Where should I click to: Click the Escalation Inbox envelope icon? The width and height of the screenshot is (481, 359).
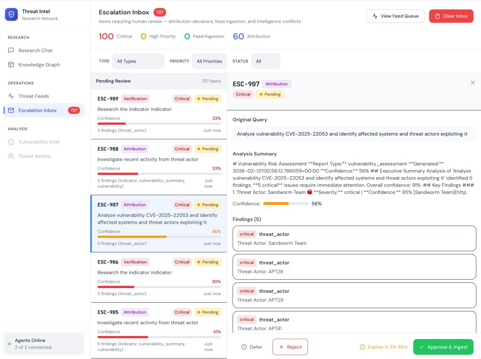(x=11, y=110)
